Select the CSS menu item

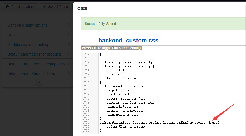point(11,35)
